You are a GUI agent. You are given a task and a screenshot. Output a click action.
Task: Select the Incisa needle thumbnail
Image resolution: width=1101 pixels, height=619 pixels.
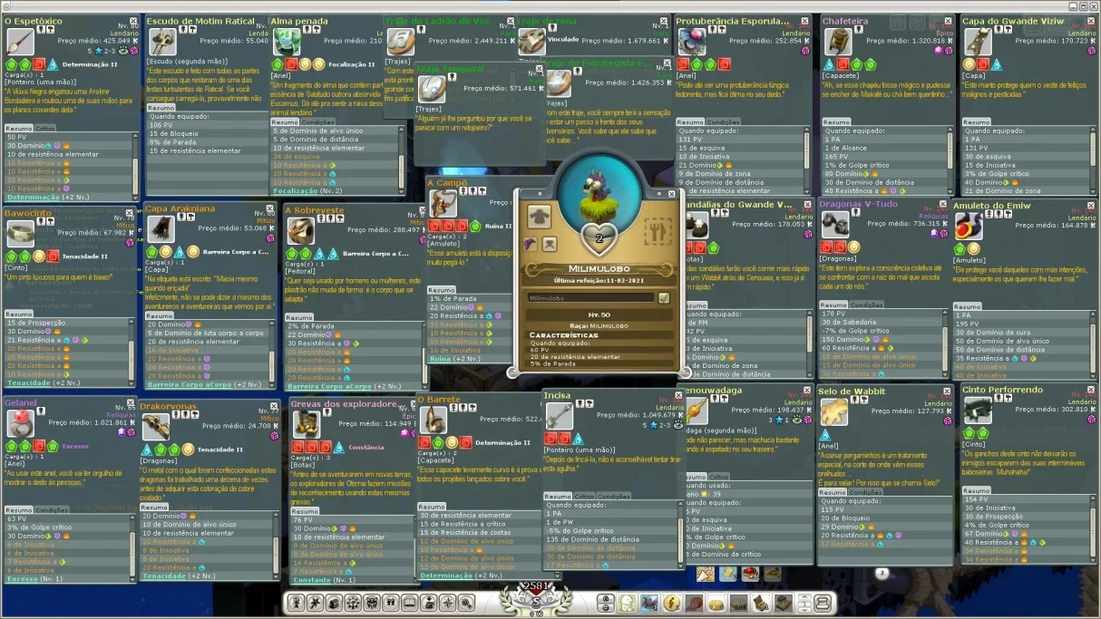point(560,416)
